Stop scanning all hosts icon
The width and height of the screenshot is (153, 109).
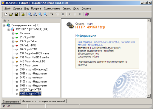[63, 14]
